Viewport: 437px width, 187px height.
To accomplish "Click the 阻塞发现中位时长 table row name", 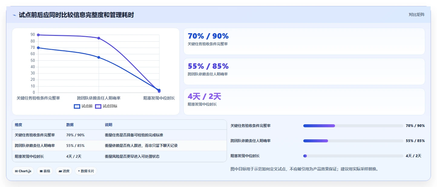I will coord(29,157).
